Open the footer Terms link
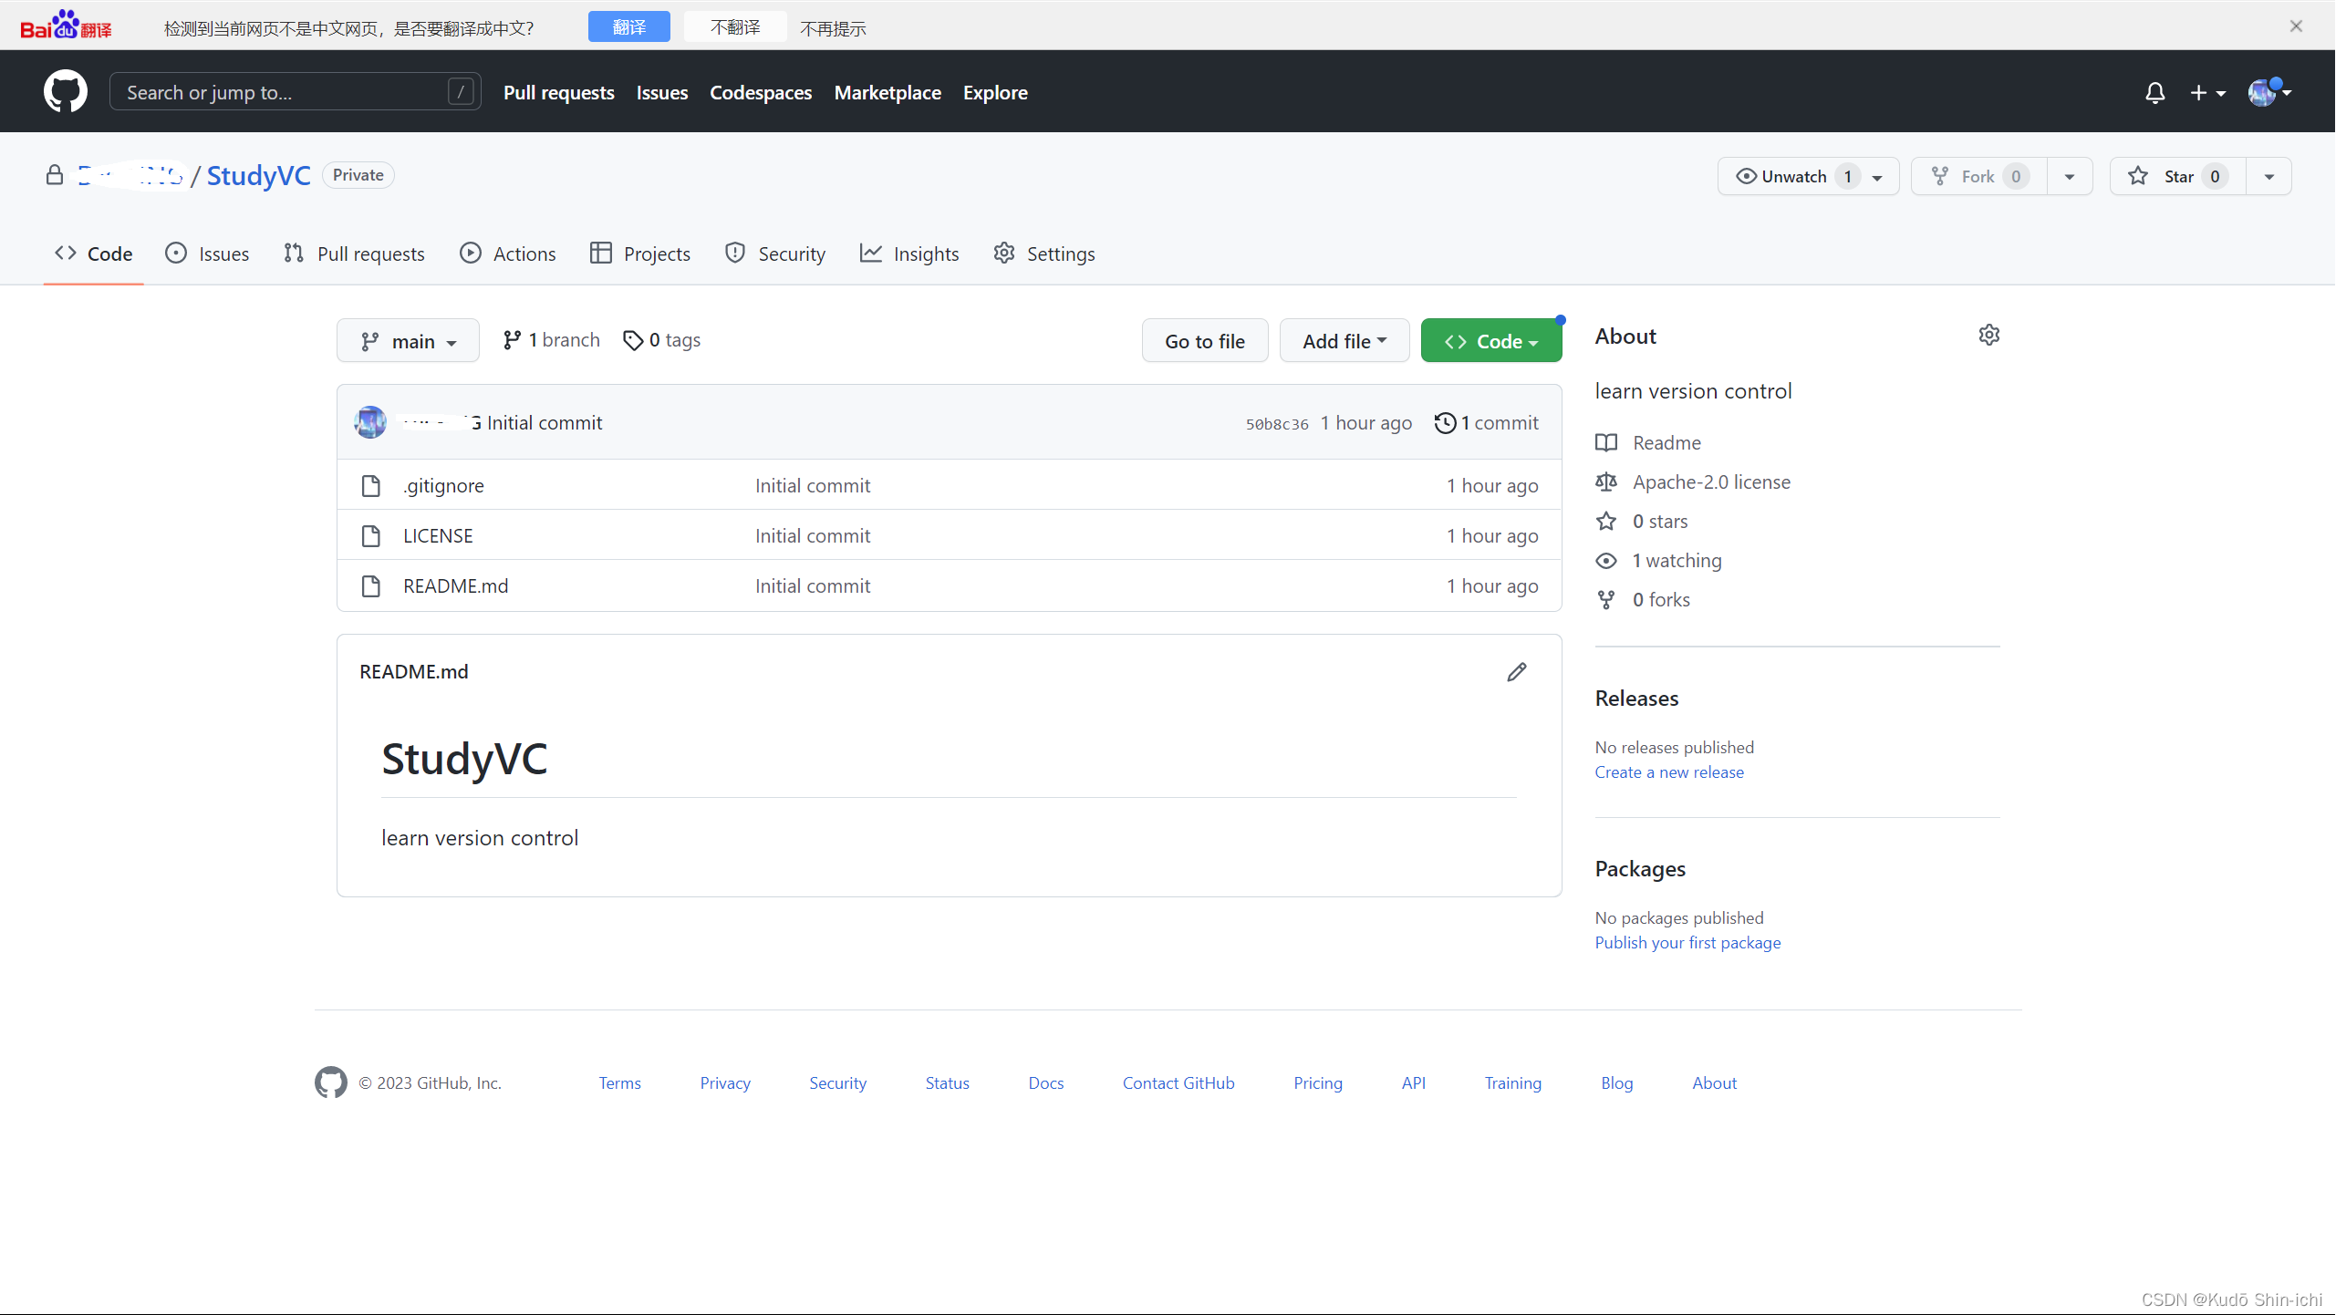2336x1315 pixels. (620, 1083)
